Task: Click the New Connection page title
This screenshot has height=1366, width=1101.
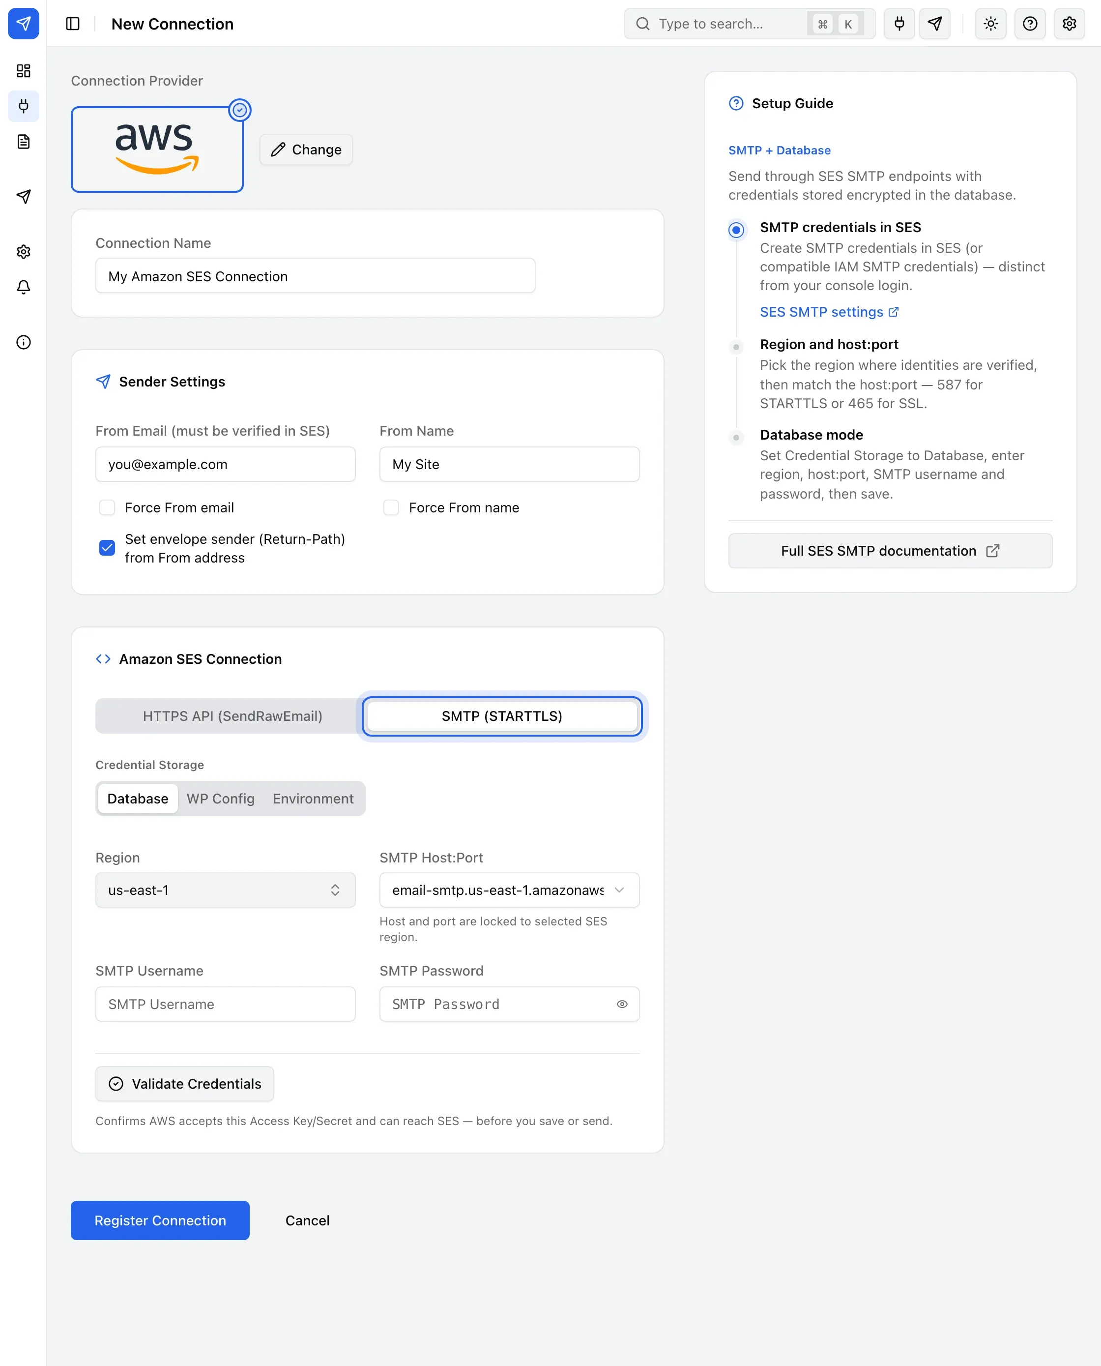Action: pyautogui.click(x=173, y=24)
